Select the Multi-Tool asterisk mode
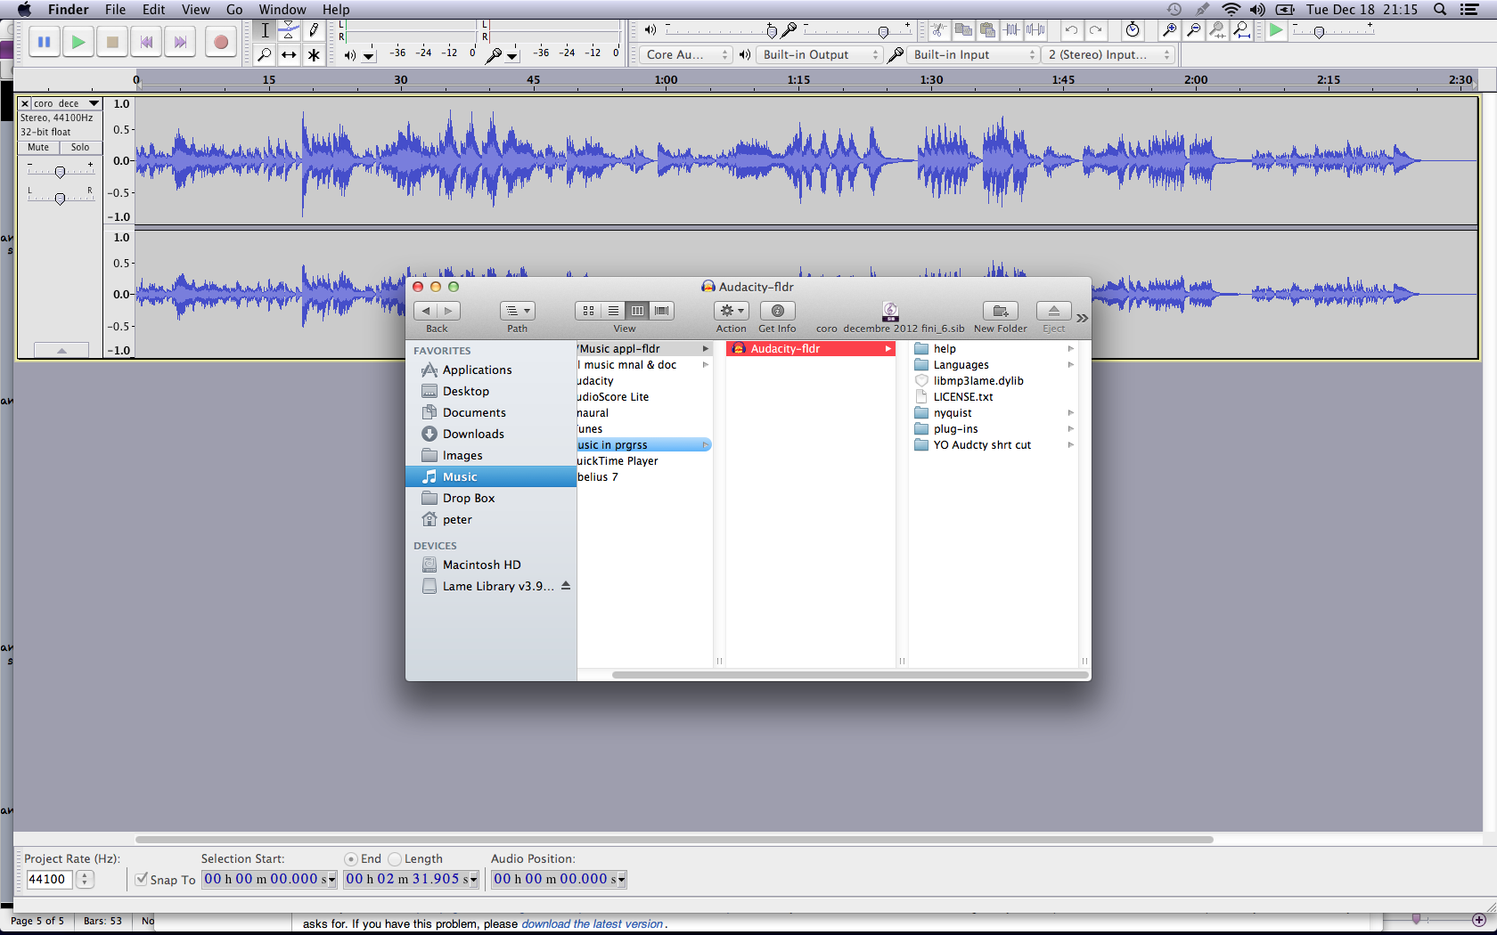This screenshot has height=935, width=1497. 314,54
